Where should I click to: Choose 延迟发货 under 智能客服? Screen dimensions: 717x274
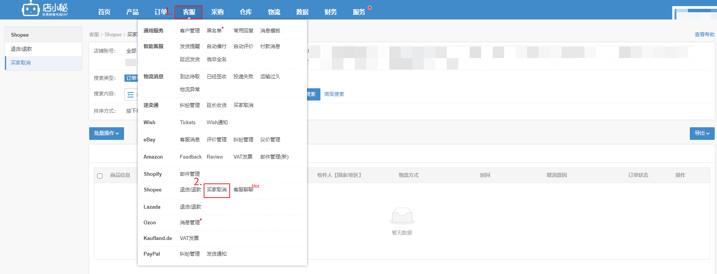[x=190, y=59]
